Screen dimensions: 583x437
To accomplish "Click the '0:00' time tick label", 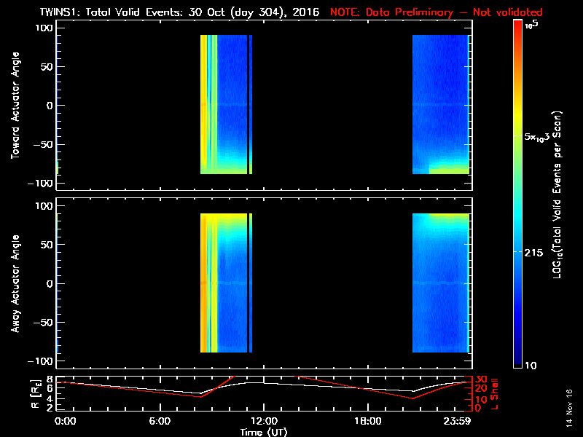I will point(65,421).
